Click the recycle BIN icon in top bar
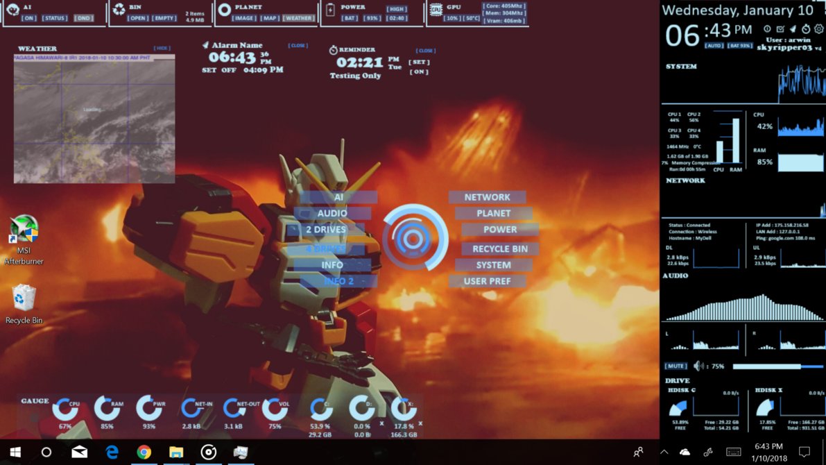 pyautogui.click(x=119, y=9)
